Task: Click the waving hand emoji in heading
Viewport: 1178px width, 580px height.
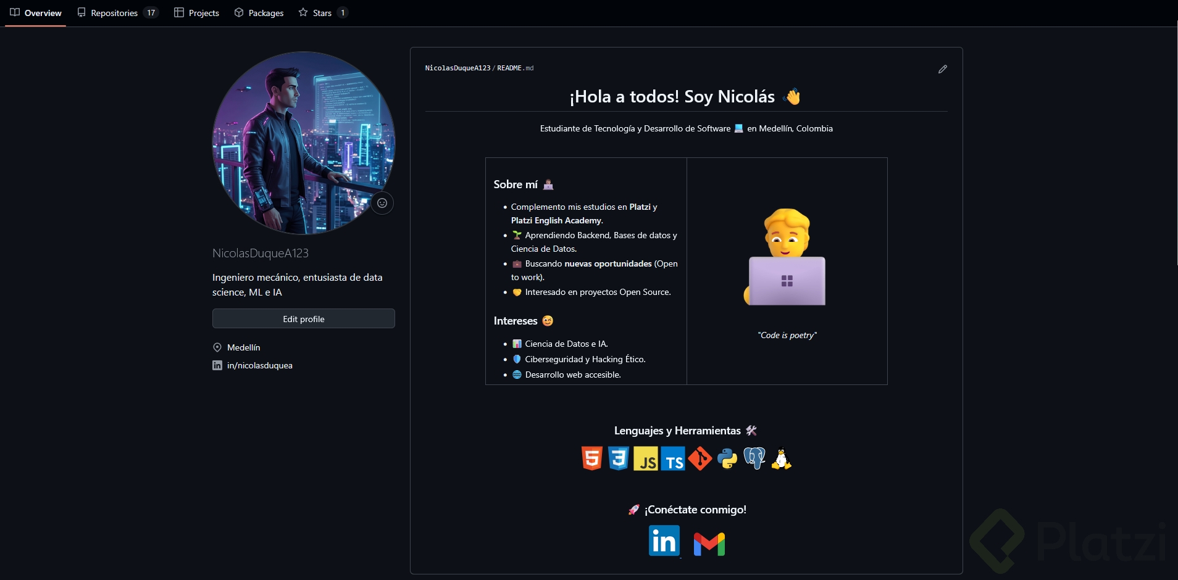Action: pyautogui.click(x=792, y=97)
